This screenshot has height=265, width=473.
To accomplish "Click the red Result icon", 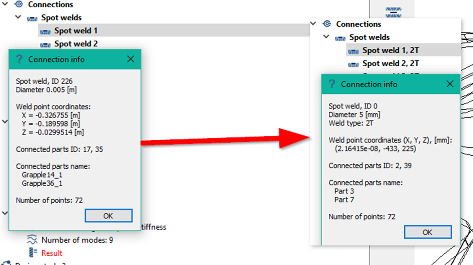I will coord(32,253).
